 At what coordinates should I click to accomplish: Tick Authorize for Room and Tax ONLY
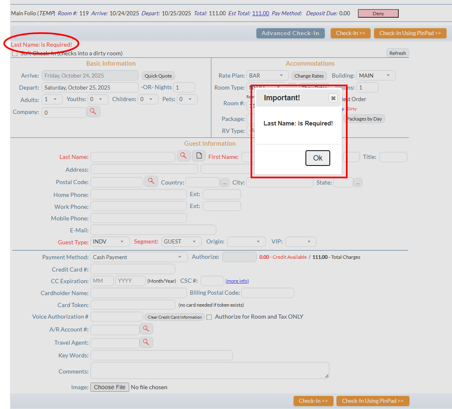(209, 317)
